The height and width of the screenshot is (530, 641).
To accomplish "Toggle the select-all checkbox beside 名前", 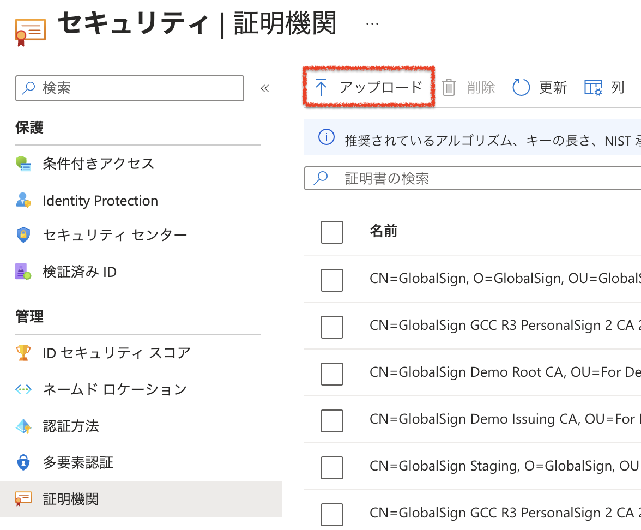I will click(332, 232).
